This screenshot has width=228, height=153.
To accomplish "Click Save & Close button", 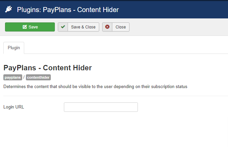I will (78, 27).
